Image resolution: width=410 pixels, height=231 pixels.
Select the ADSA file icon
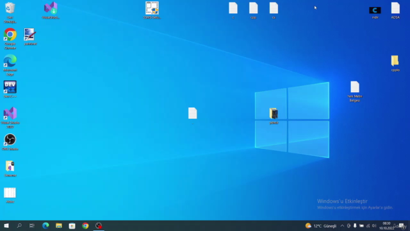(x=395, y=10)
